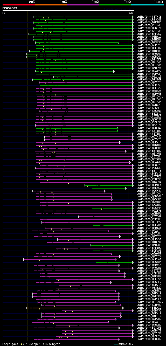This screenshot has height=346, width=166.
Task: Open hit UniRef100_C6TIB0
Action: tap(149, 131)
